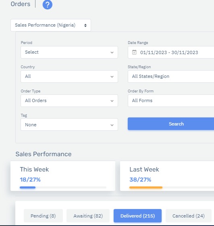Switch to the Pending (8) tab
The height and width of the screenshot is (226, 214).
43,216
